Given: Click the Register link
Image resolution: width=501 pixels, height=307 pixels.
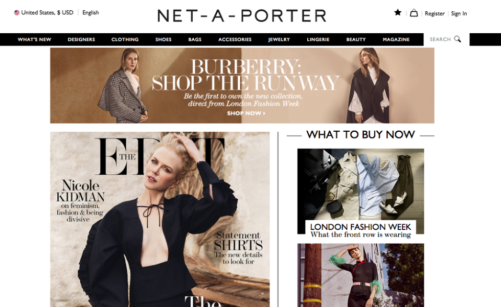Looking at the screenshot, I should (435, 13).
